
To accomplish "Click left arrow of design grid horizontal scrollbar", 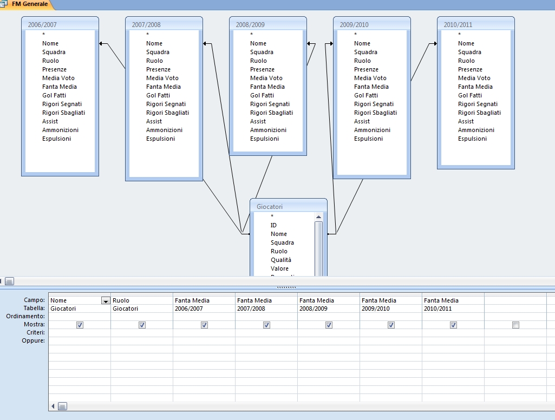I will (x=53, y=406).
